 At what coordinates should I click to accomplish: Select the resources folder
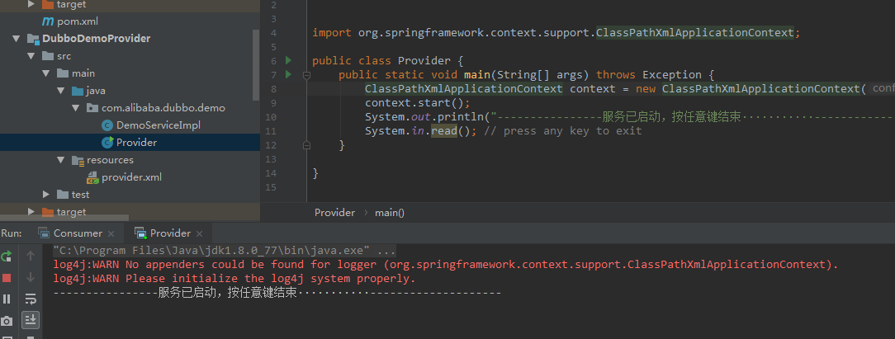click(110, 160)
